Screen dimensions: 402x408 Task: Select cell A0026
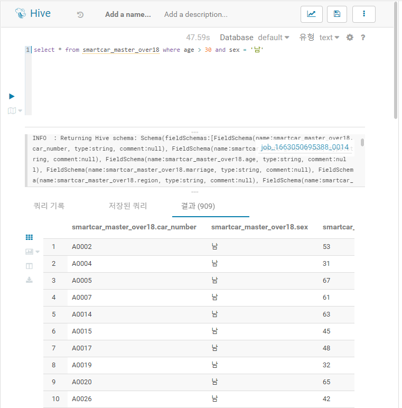click(82, 399)
